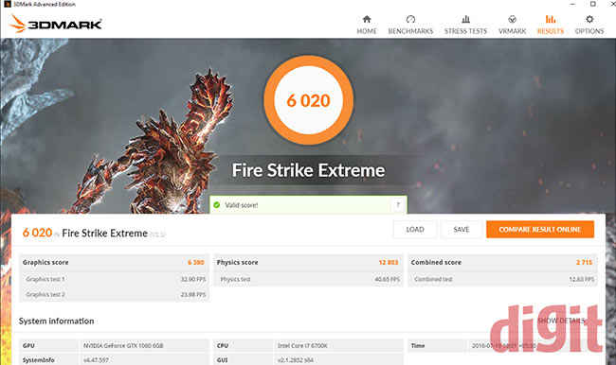Select the Results bar chart icon
This screenshot has width=616, height=365.
click(551, 19)
